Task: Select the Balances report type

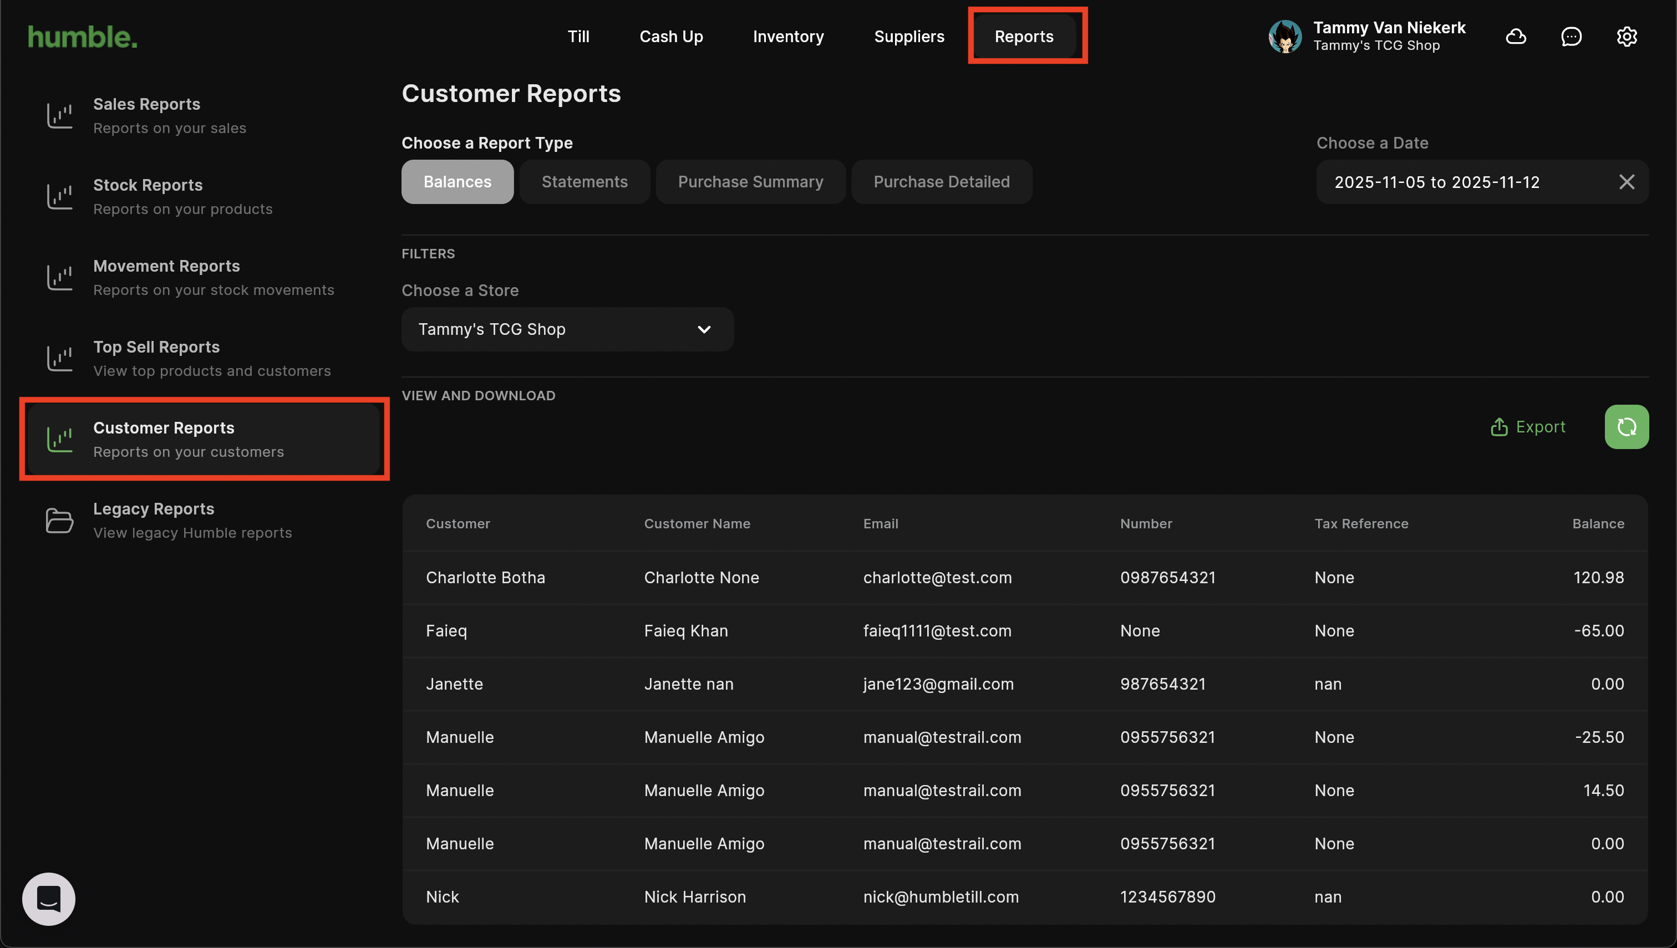Action: (457, 182)
